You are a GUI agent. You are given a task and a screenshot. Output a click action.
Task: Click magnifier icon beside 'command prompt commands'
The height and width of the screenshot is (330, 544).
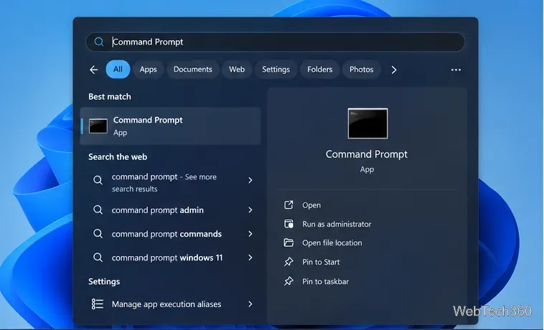[x=98, y=234]
